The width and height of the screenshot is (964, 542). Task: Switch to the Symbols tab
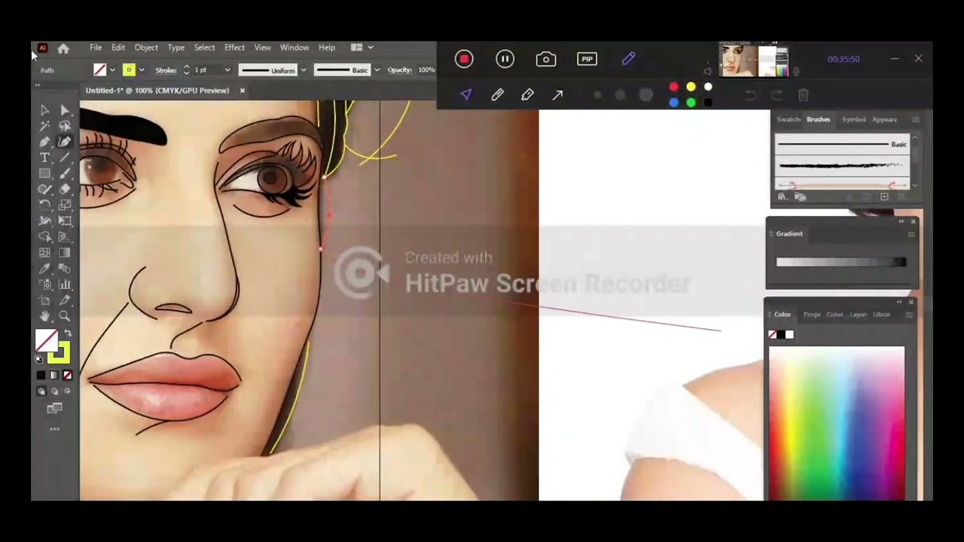(x=853, y=120)
